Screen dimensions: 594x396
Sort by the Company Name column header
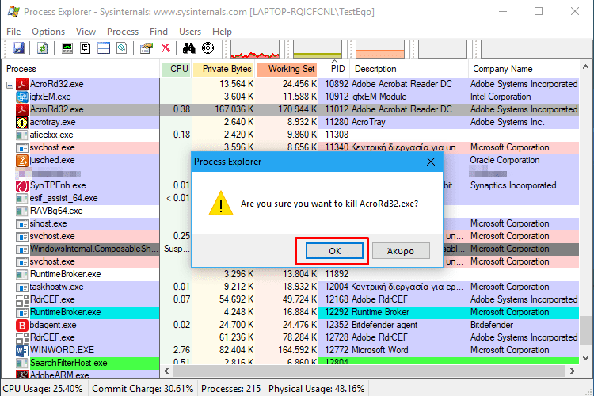coord(524,69)
